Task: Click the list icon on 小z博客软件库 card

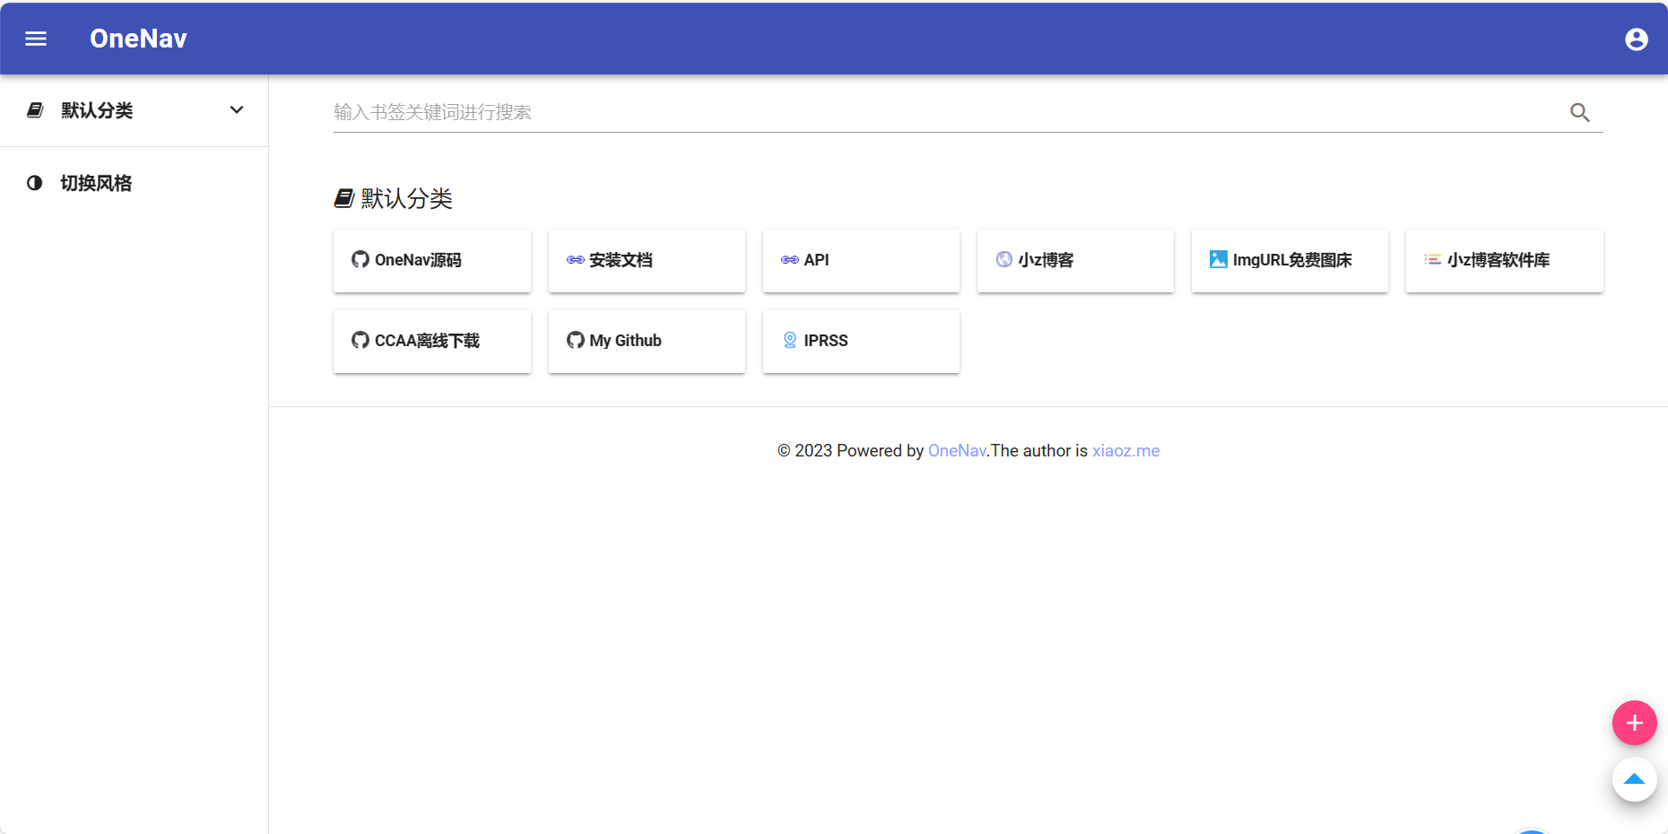Action: (x=1433, y=259)
